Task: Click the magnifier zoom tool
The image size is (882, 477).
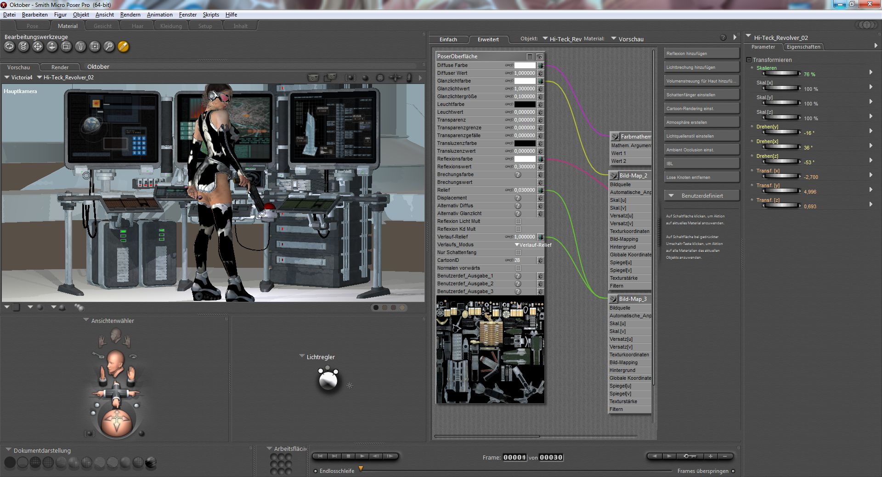Action: 109,46
